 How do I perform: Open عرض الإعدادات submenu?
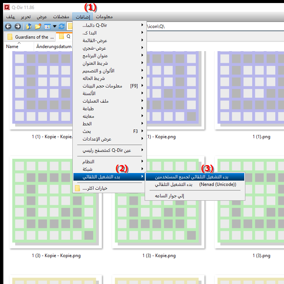(x=109, y=139)
